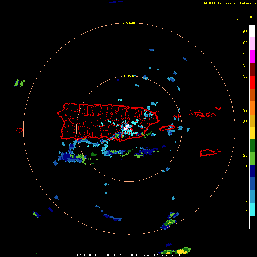Click the 66 legend value
This screenshot has height=257, width=257.
[x=245, y=32]
